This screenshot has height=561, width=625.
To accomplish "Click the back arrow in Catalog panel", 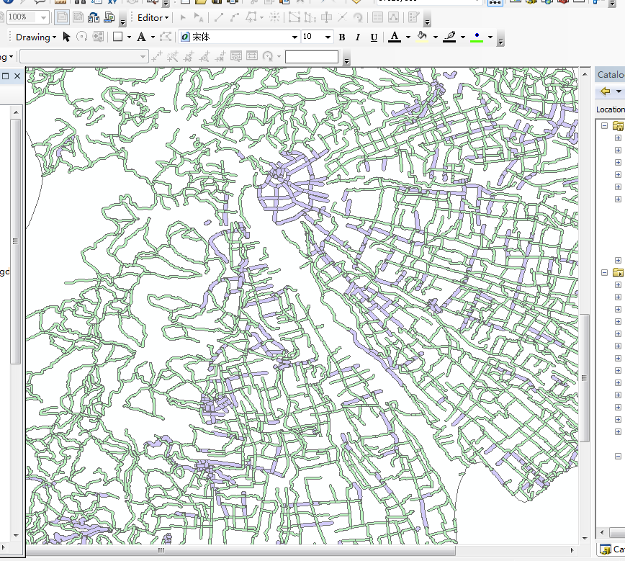I will tap(606, 91).
